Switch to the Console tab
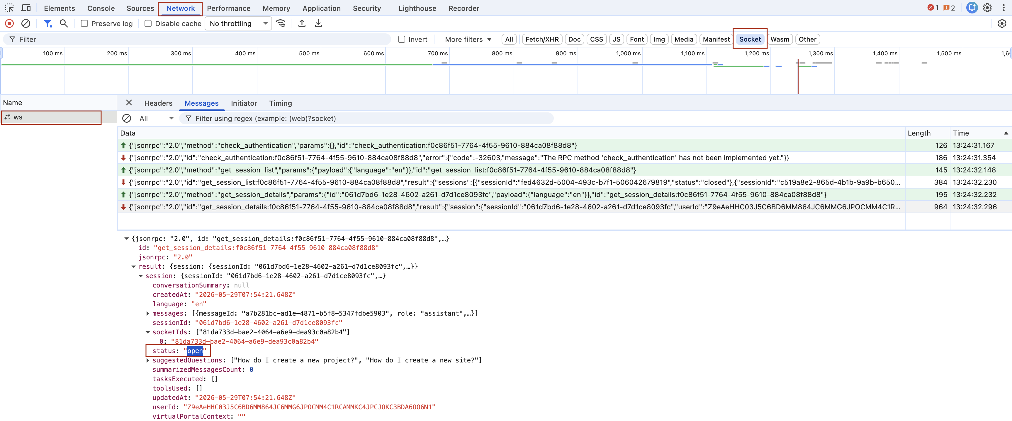The height and width of the screenshot is (421, 1012). pyautogui.click(x=101, y=8)
